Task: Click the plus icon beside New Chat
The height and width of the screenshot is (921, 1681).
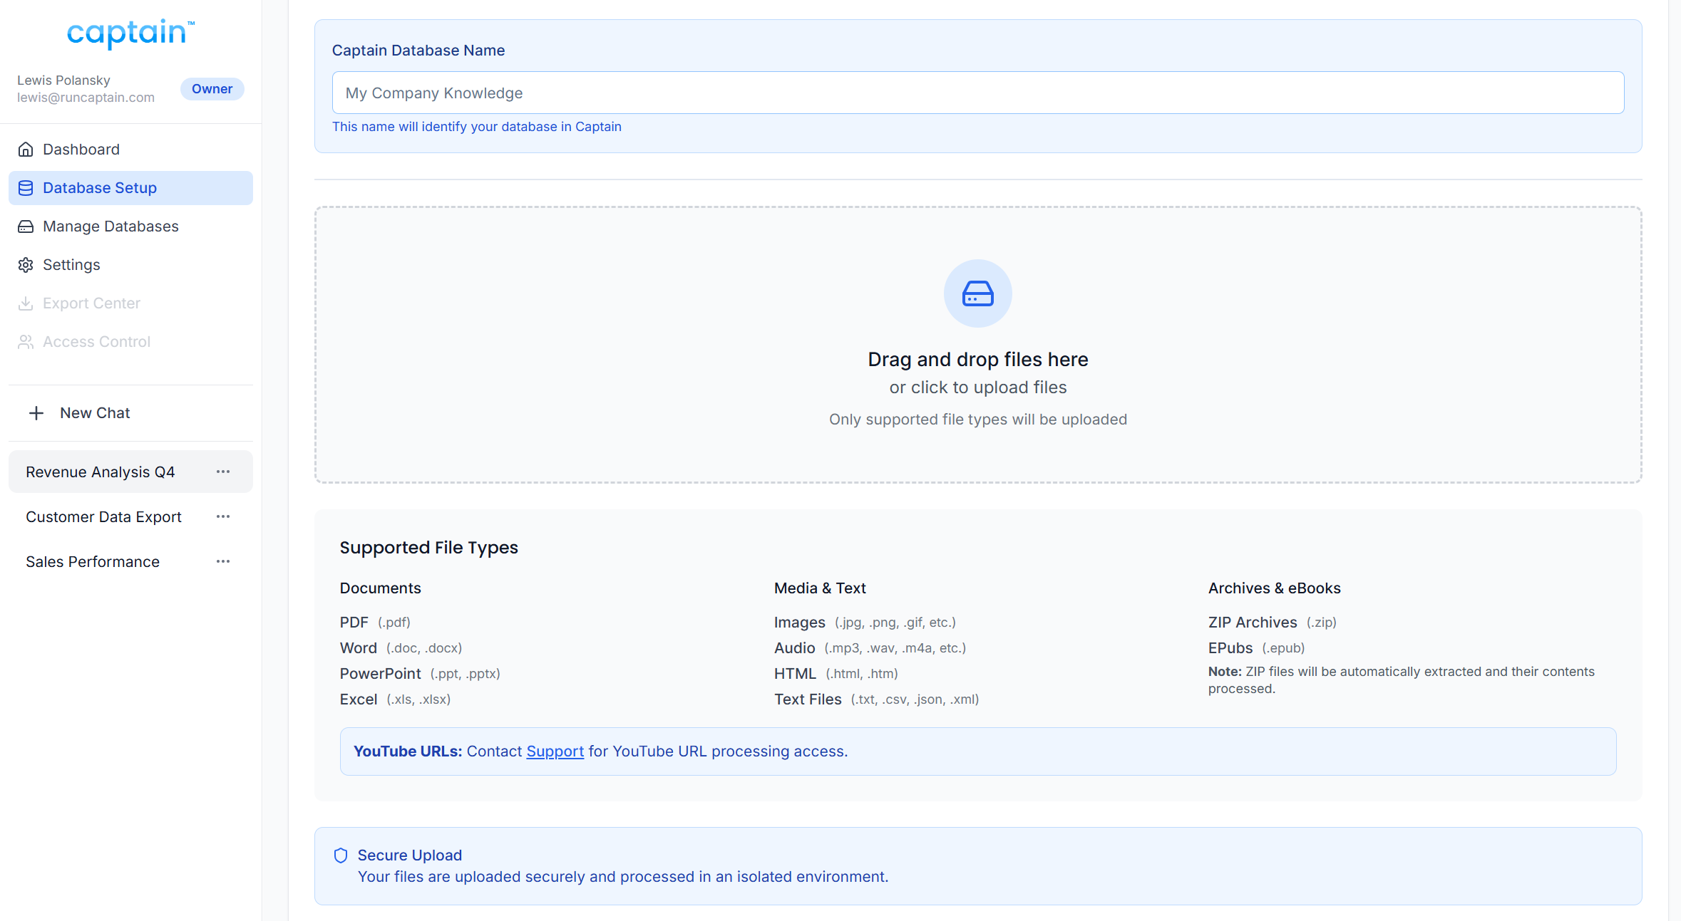Action: 36,413
